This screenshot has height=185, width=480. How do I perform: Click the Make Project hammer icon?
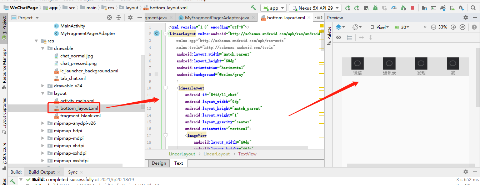point(253,8)
